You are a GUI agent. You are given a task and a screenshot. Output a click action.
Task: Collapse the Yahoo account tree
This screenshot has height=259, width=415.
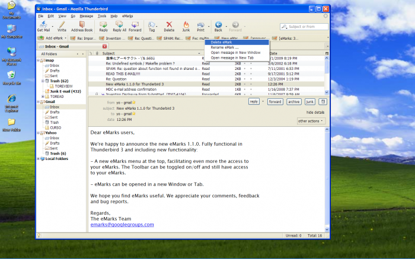pos(39,133)
